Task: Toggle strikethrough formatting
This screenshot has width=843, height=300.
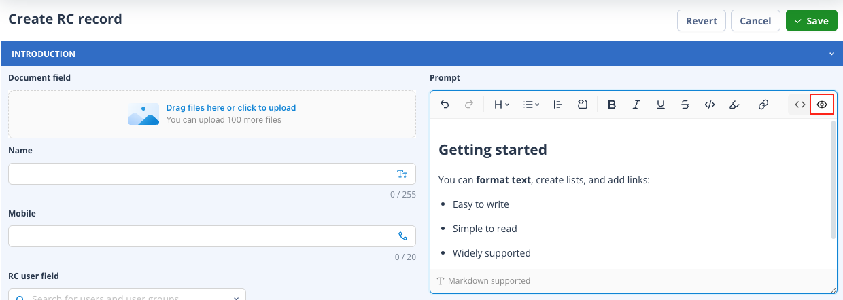Action: pyautogui.click(x=685, y=105)
